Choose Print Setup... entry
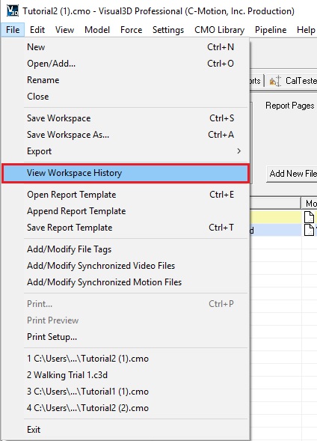Screen dimensions: 317x441 (x=126, y=337)
